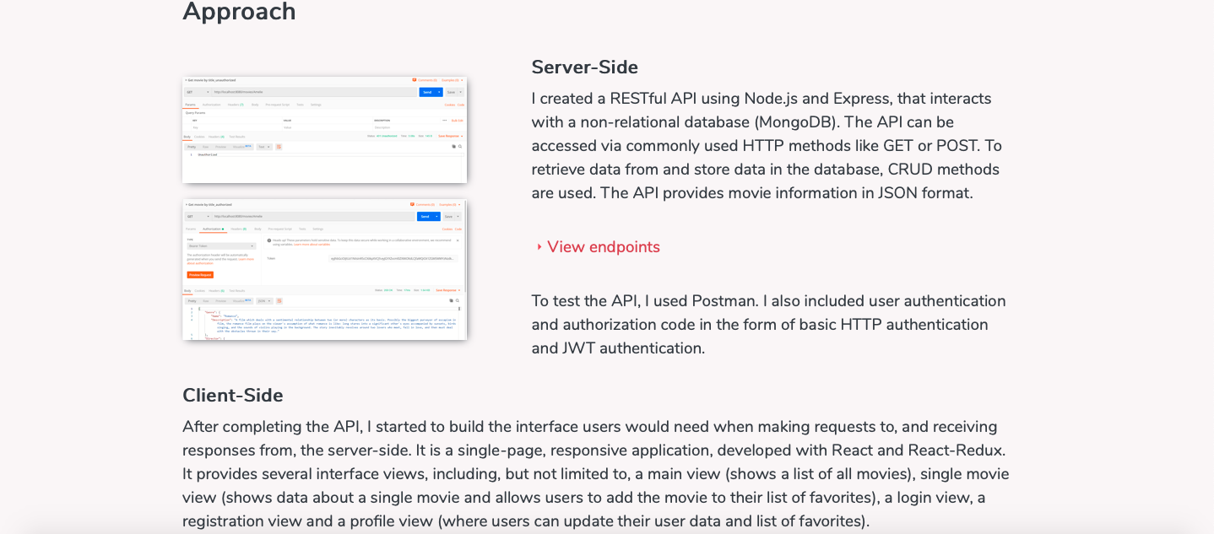Open the Bearer Token type dropdown
Screen dimensions: 1214x534
(x=221, y=246)
